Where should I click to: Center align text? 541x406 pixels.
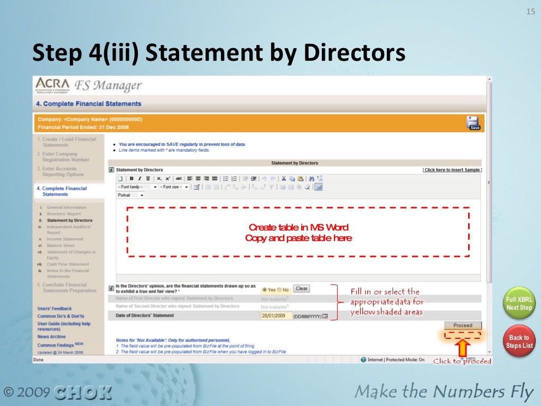tap(198, 179)
